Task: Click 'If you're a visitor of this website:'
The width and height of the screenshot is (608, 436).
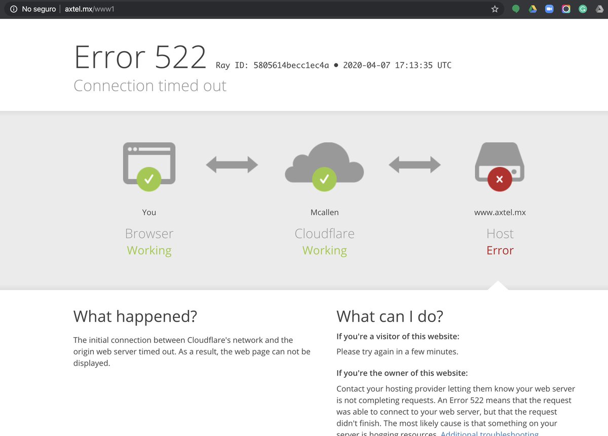Action: coord(398,336)
